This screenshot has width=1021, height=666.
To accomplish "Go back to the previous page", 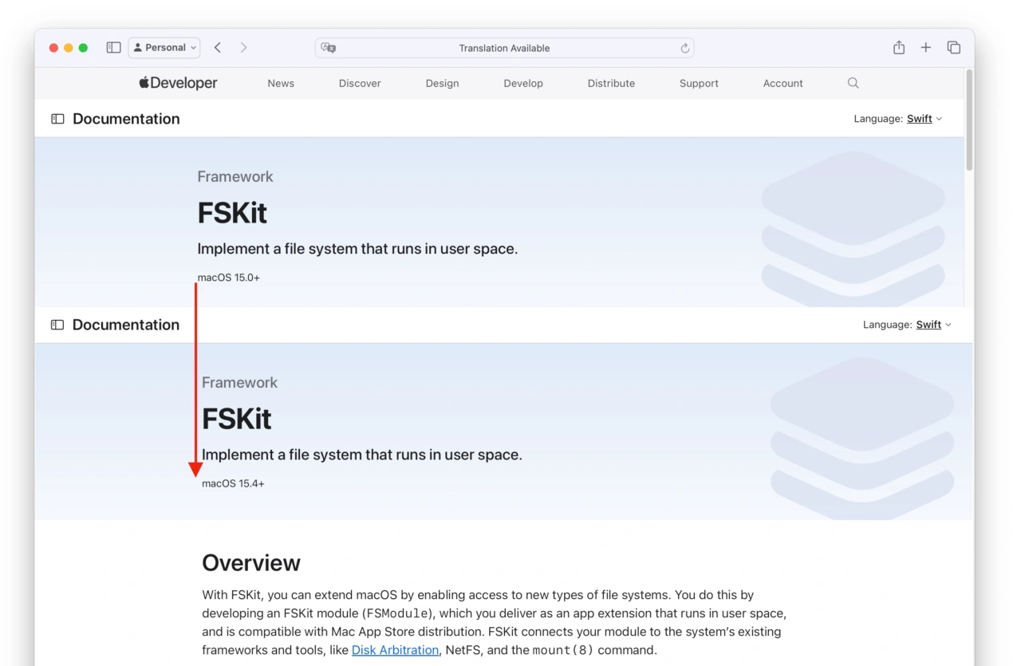I will coord(218,48).
